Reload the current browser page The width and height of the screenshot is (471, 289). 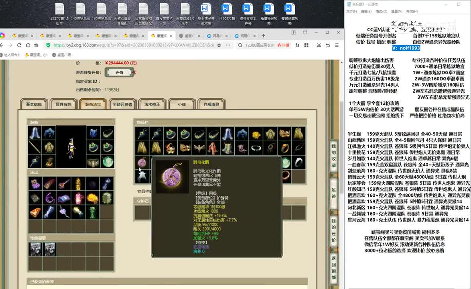click(19, 45)
